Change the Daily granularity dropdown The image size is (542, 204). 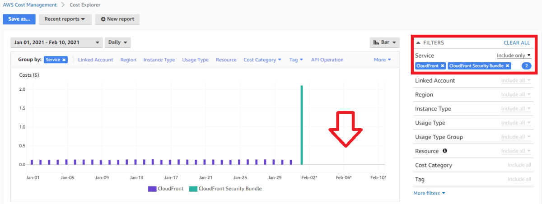[117, 42]
